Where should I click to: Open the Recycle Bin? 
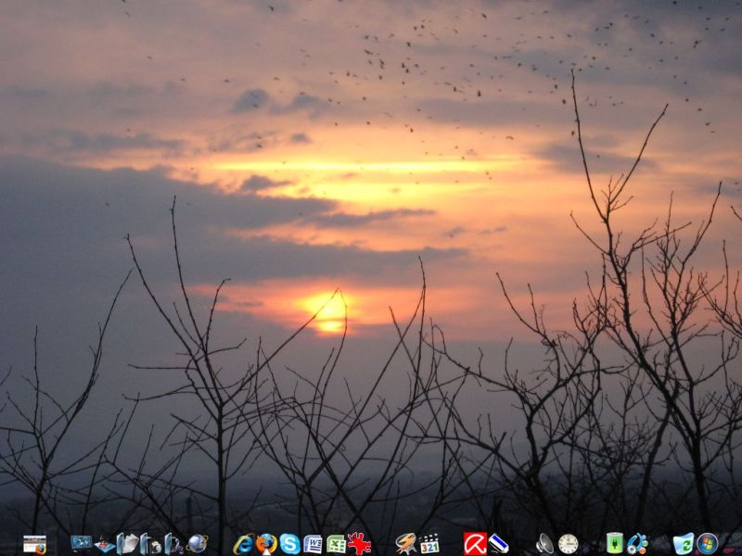click(x=684, y=544)
